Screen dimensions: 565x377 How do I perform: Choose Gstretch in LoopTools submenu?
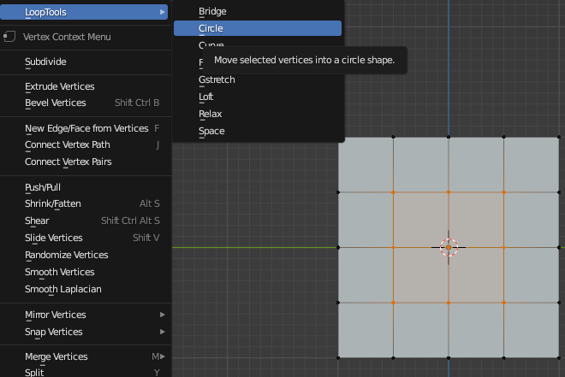point(258,80)
